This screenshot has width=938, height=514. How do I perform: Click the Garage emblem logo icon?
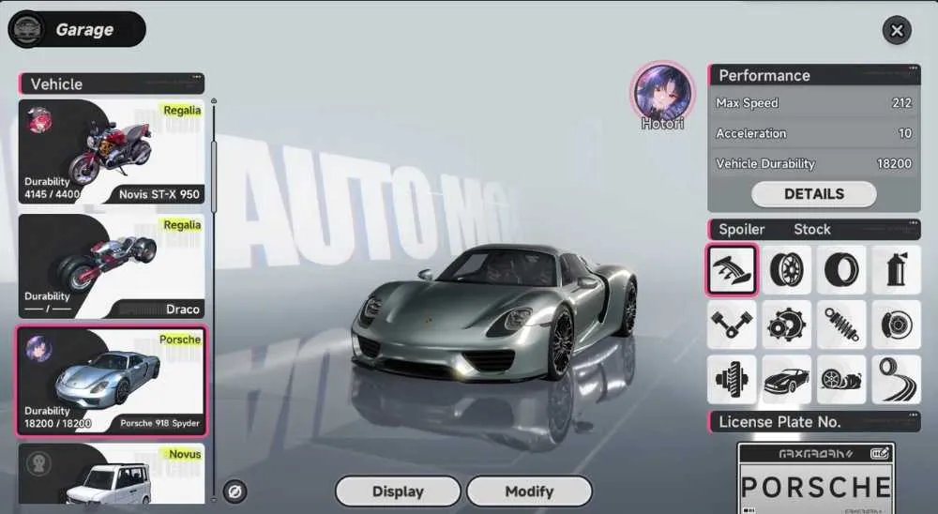(x=27, y=29)
